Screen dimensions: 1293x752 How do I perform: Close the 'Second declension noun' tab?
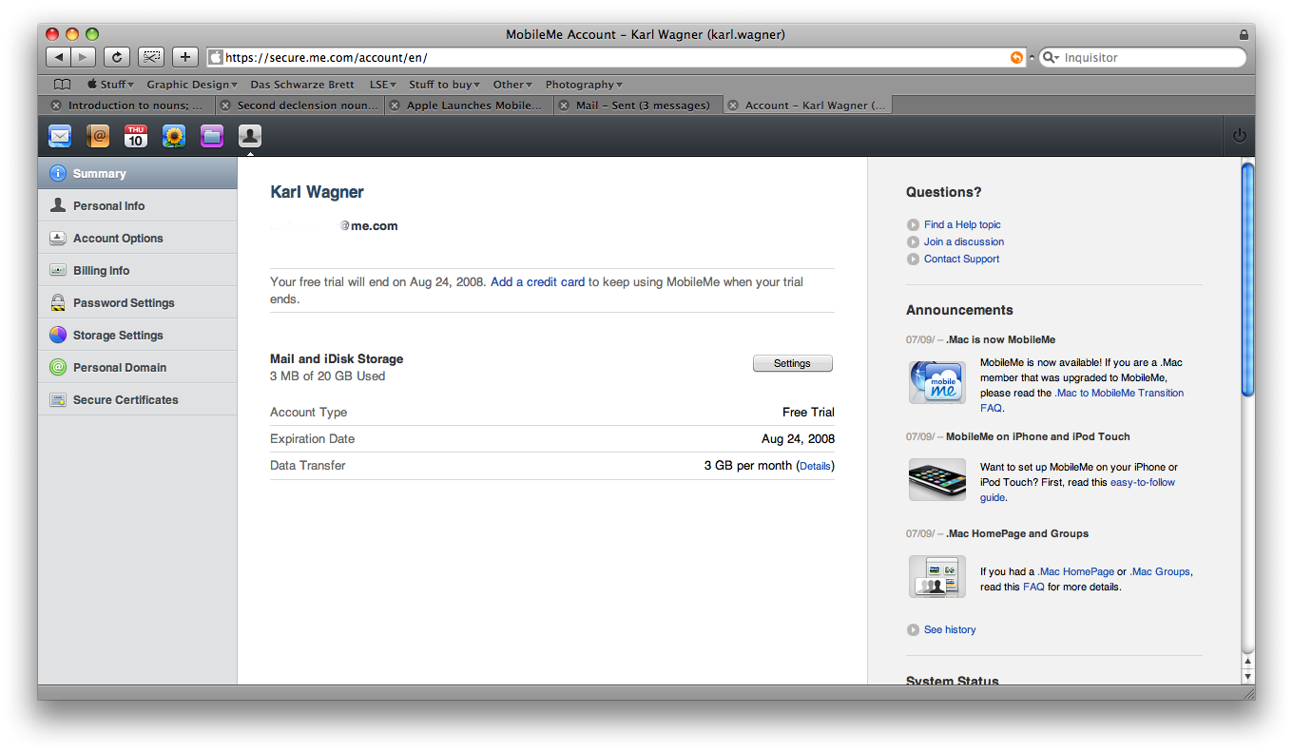pos(225,106)
